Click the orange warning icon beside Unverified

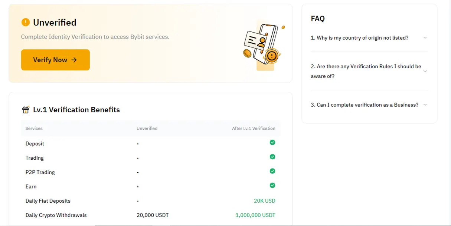point(25,22)
